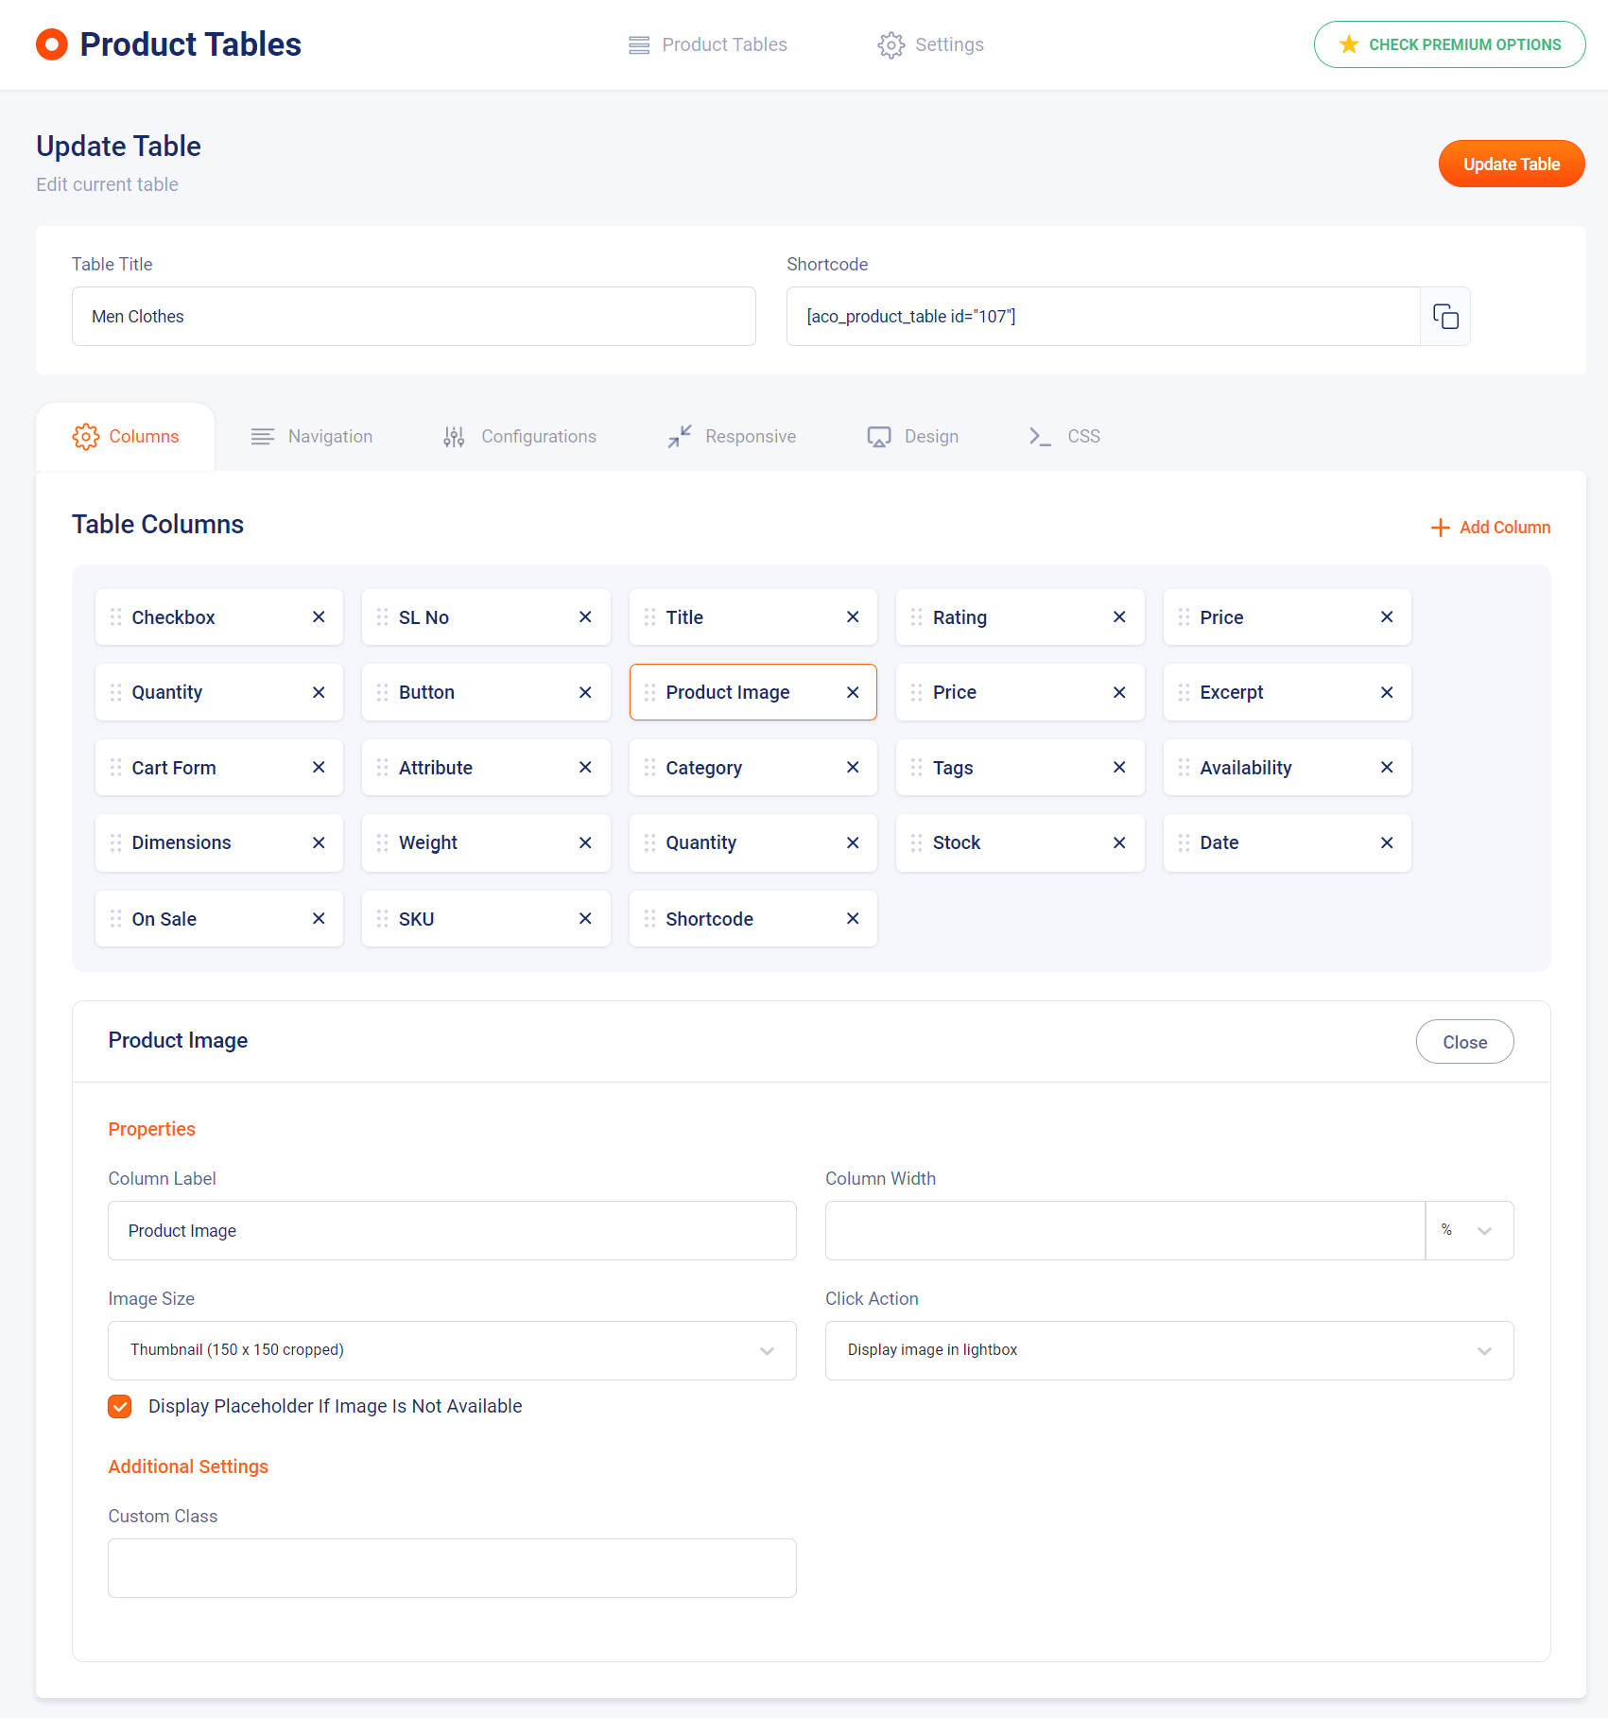
Task: Click the drag handle of Tags column
Action: point(916,768)
